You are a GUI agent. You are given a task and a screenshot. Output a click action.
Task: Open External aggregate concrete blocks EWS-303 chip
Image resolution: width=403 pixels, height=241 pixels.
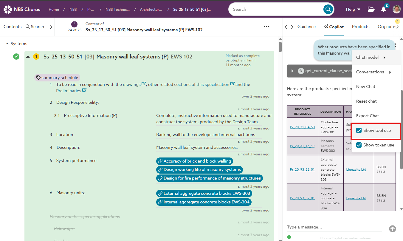point(204,193)
